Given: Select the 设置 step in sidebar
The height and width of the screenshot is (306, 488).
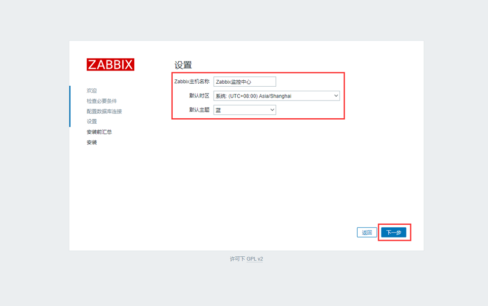Looking at the screenshot, I should pyautogui.click(x=91, y=122).
